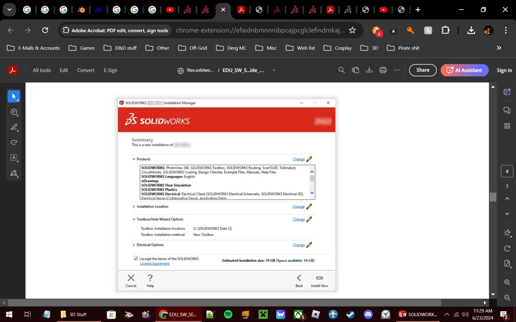Screen dimensions: 516x322
Task: Print the PDF document
Action: [383, 70]
